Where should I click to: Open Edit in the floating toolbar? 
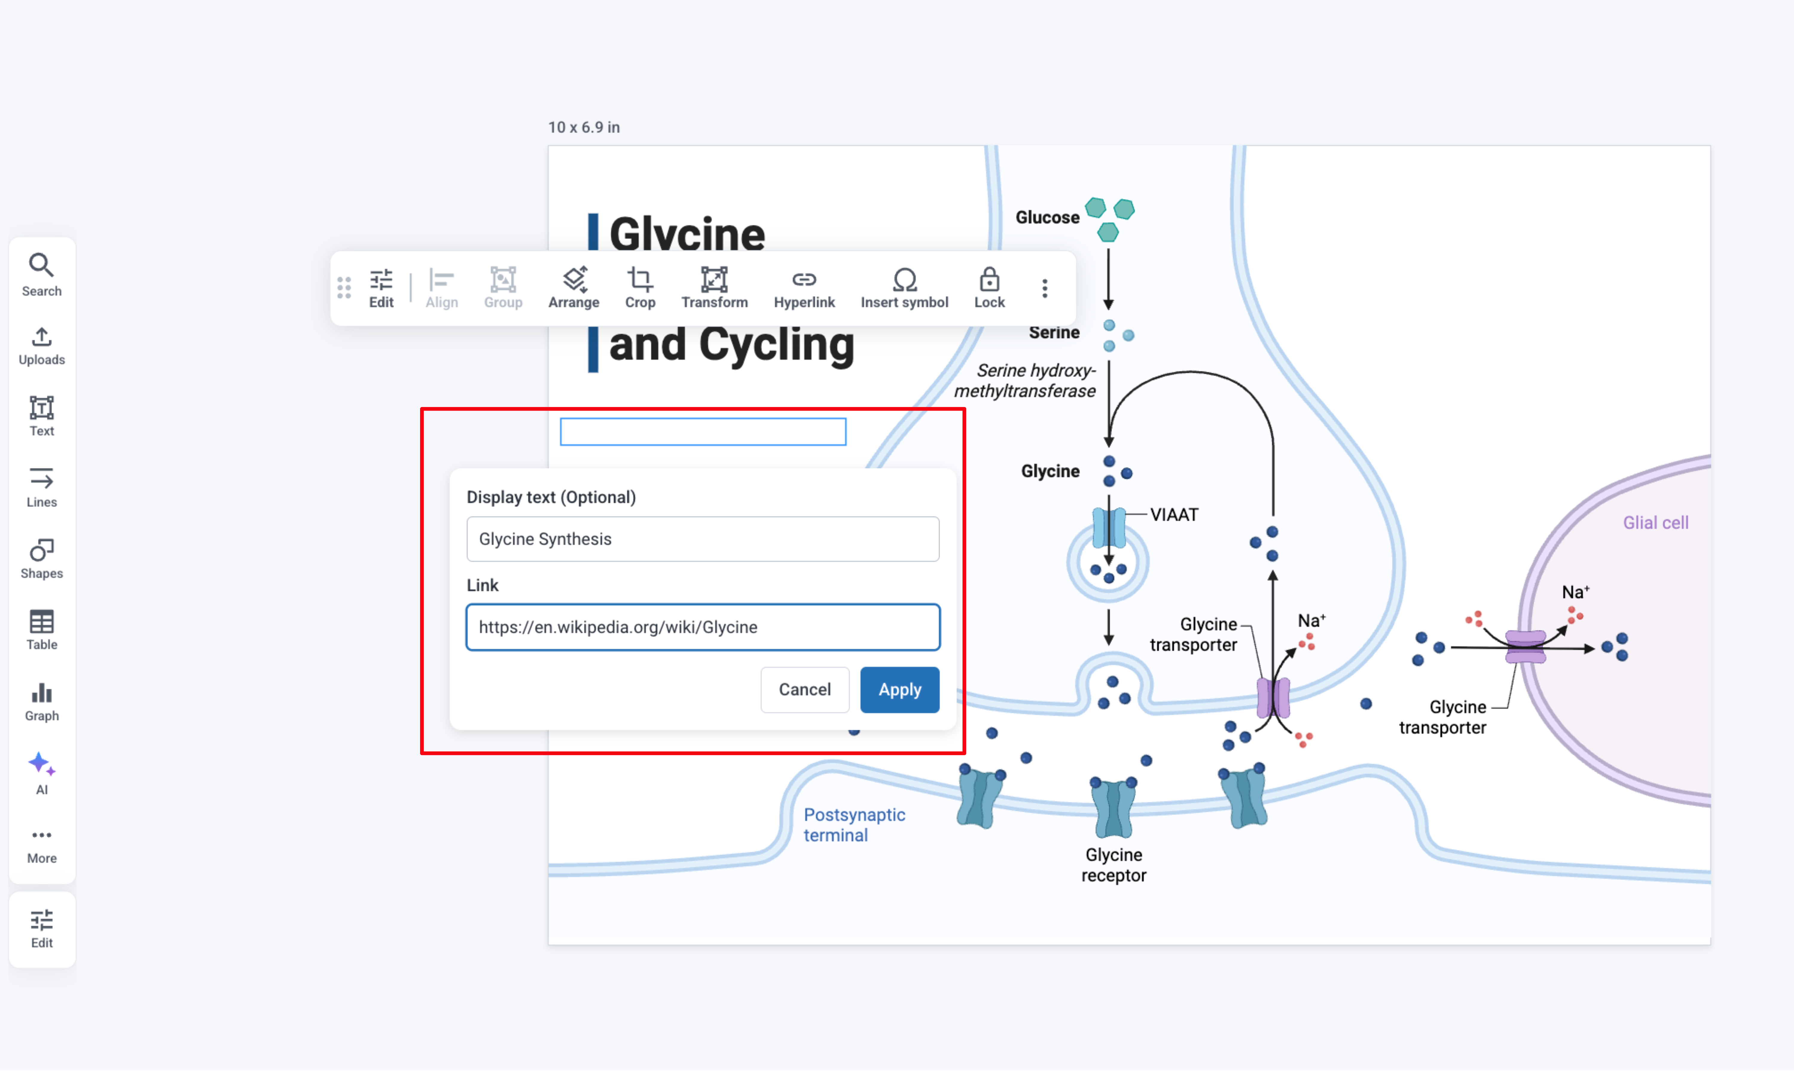[381, 288]
